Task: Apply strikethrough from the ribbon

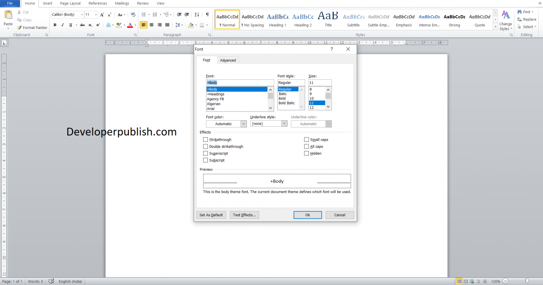Action: point(82,25)
